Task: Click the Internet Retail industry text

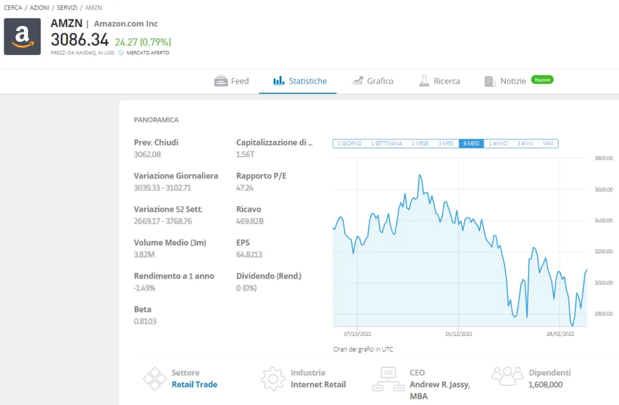Action: pos(318,384)
